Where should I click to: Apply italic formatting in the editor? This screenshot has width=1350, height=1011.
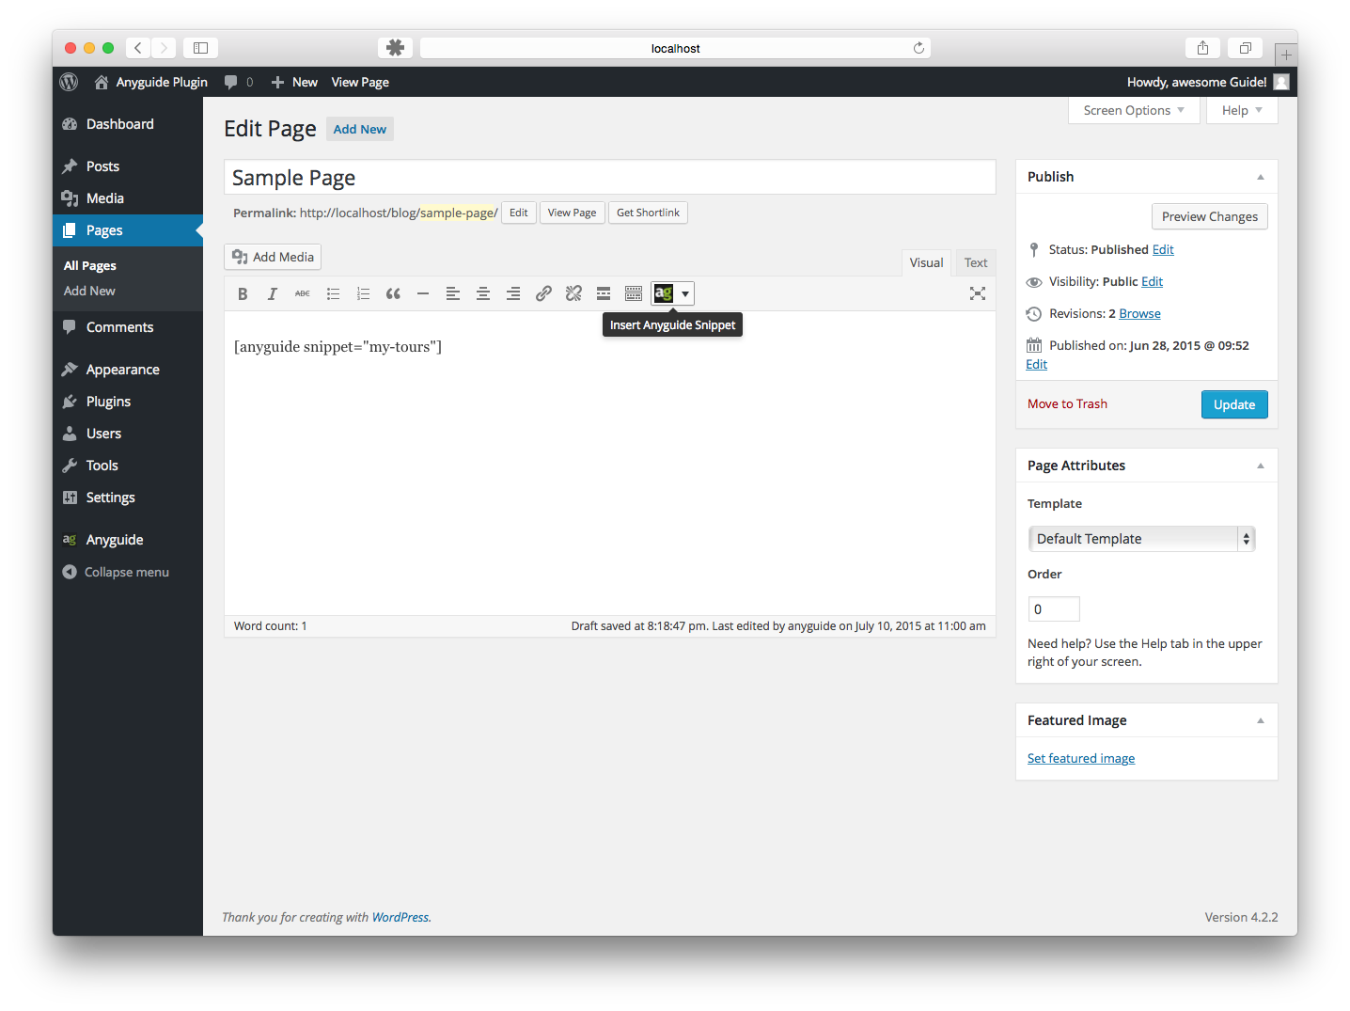click(x=273, y=293)
